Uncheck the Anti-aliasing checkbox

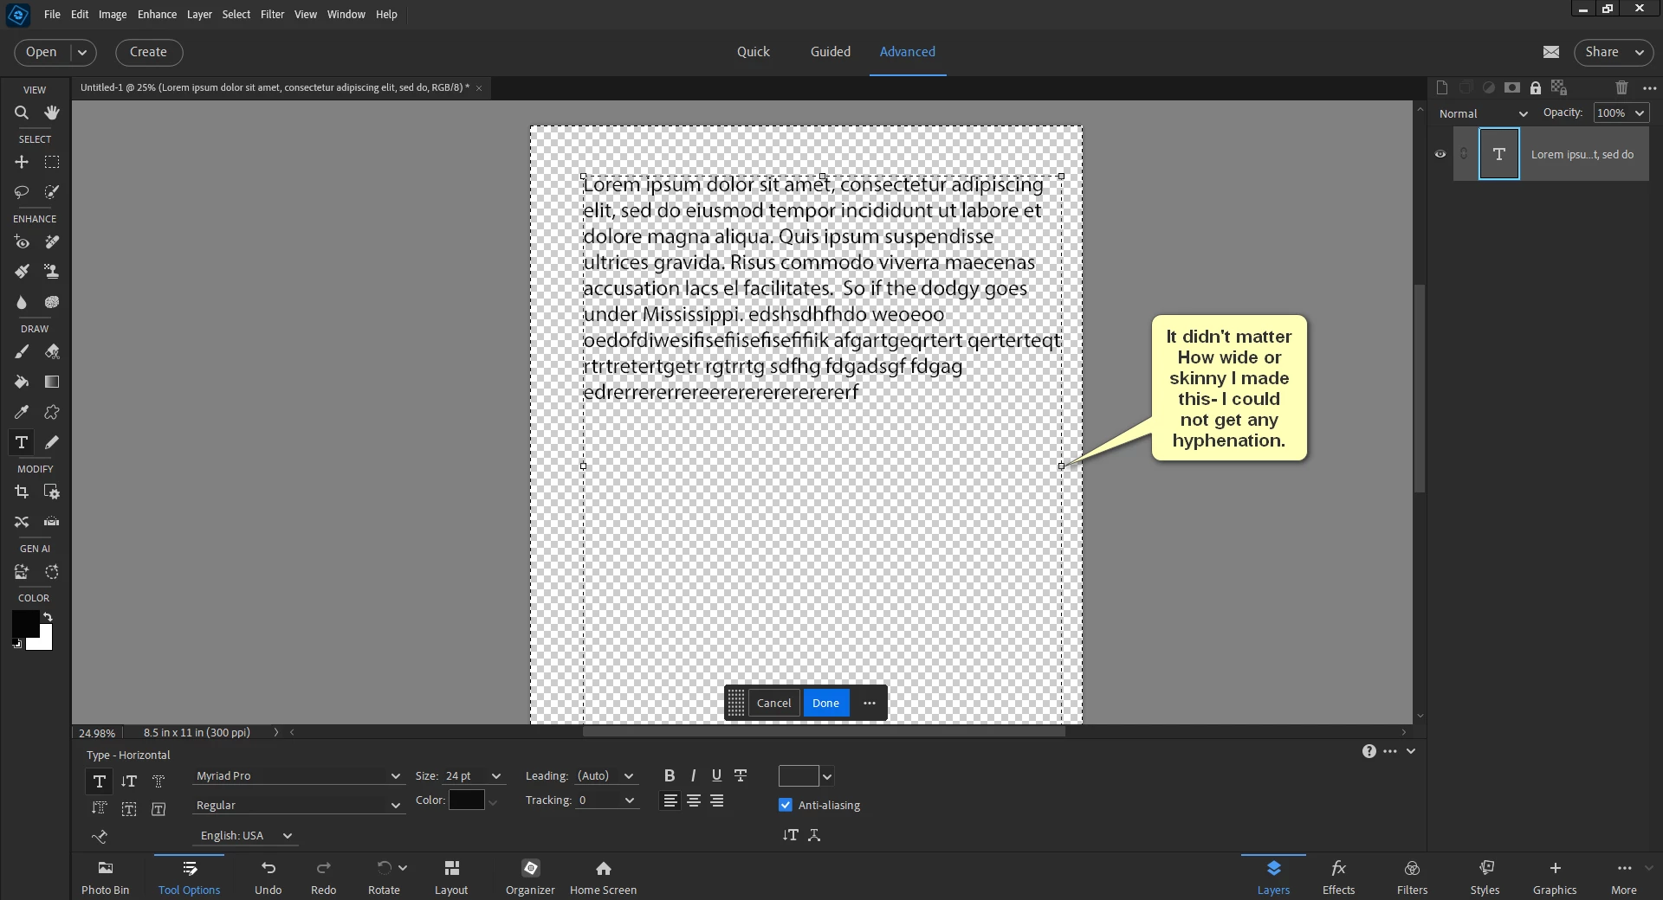tap(786, 805)
